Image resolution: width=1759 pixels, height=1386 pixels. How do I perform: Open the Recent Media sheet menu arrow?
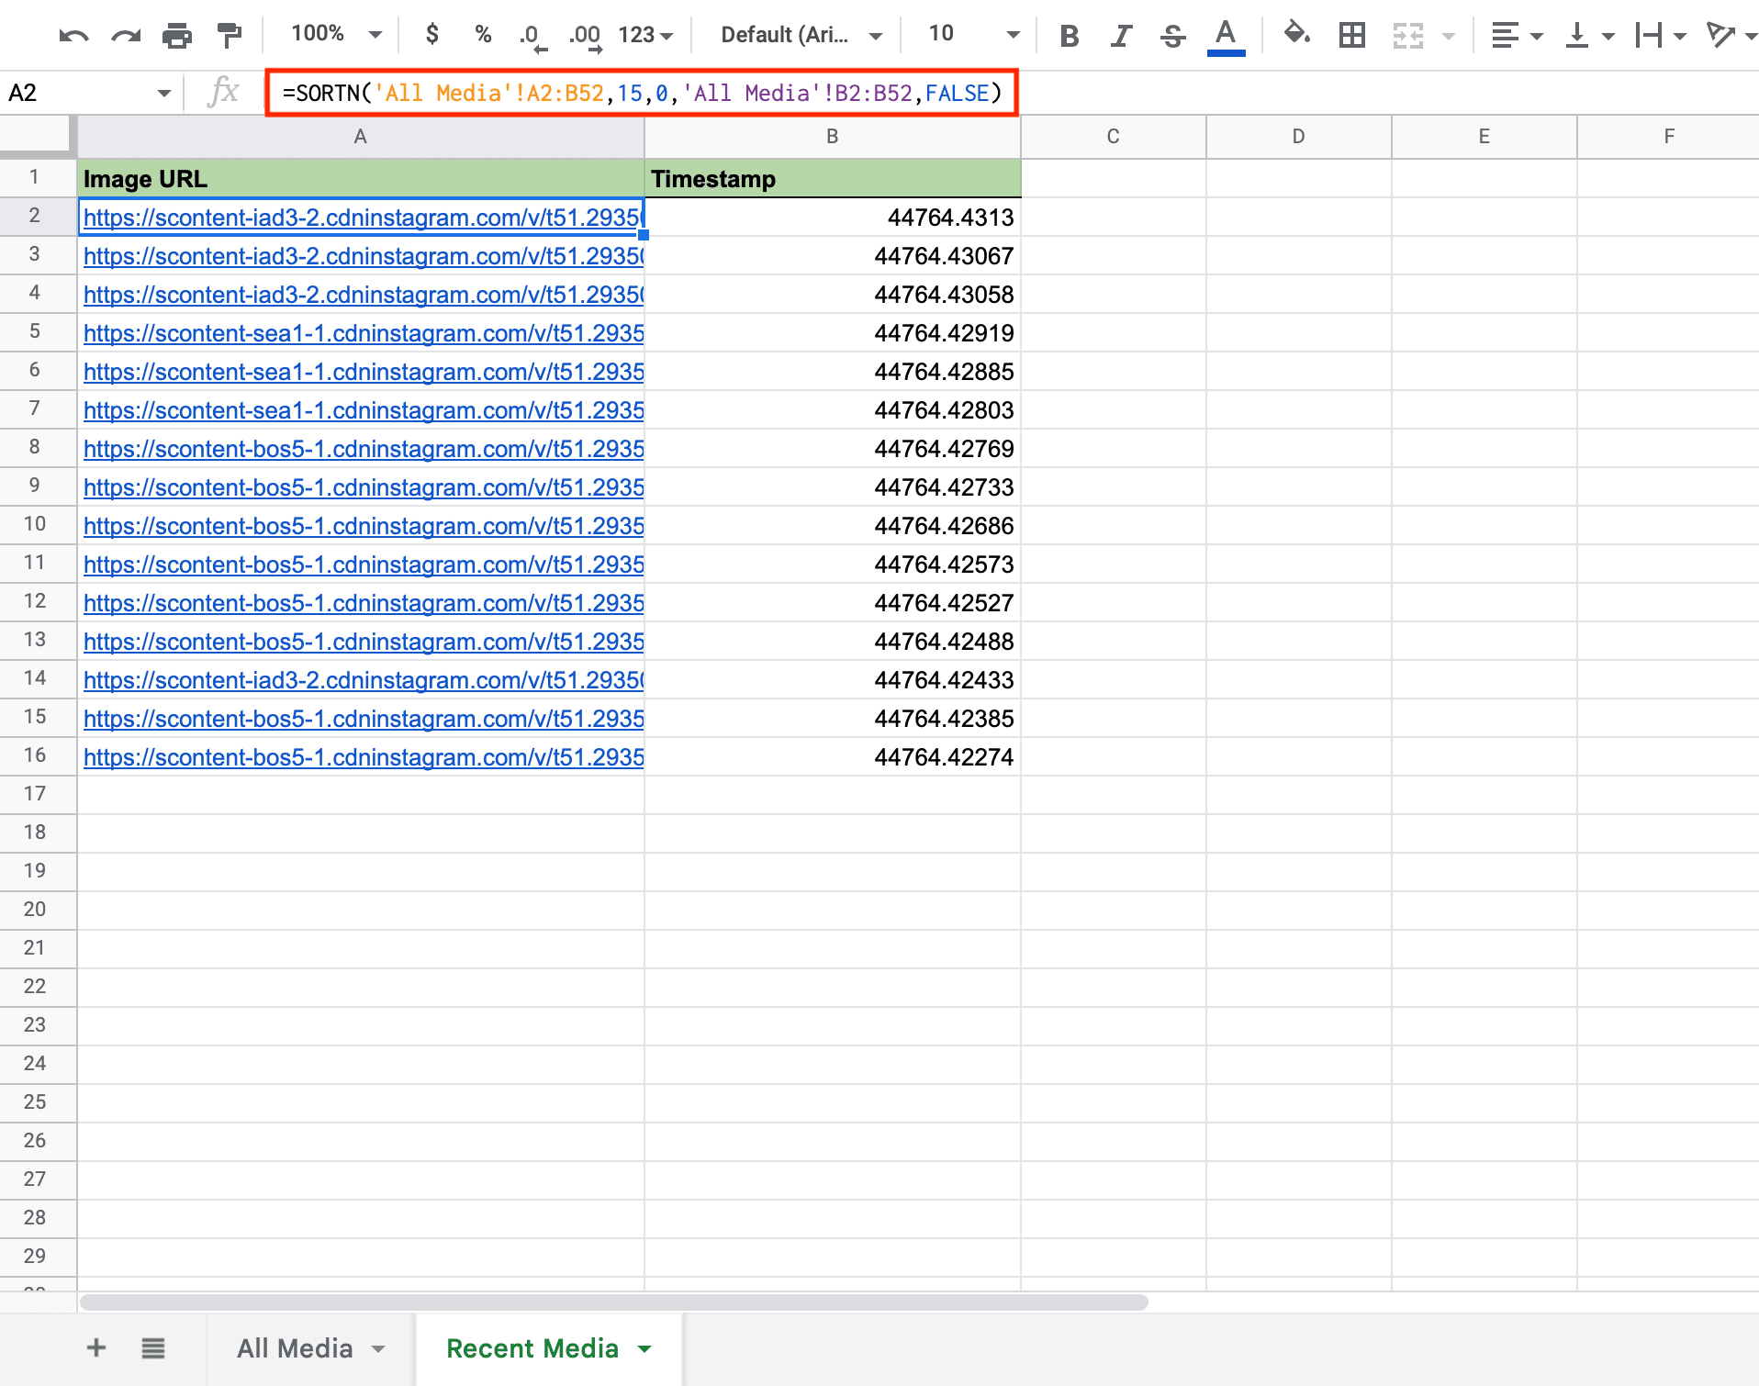pyautogui.click(x=645, y=1349)
